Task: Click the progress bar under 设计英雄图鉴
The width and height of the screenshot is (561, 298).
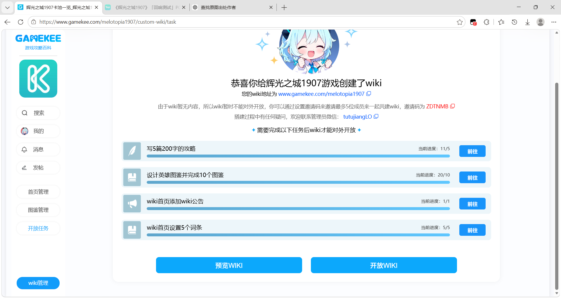Action: coord(298,183)
